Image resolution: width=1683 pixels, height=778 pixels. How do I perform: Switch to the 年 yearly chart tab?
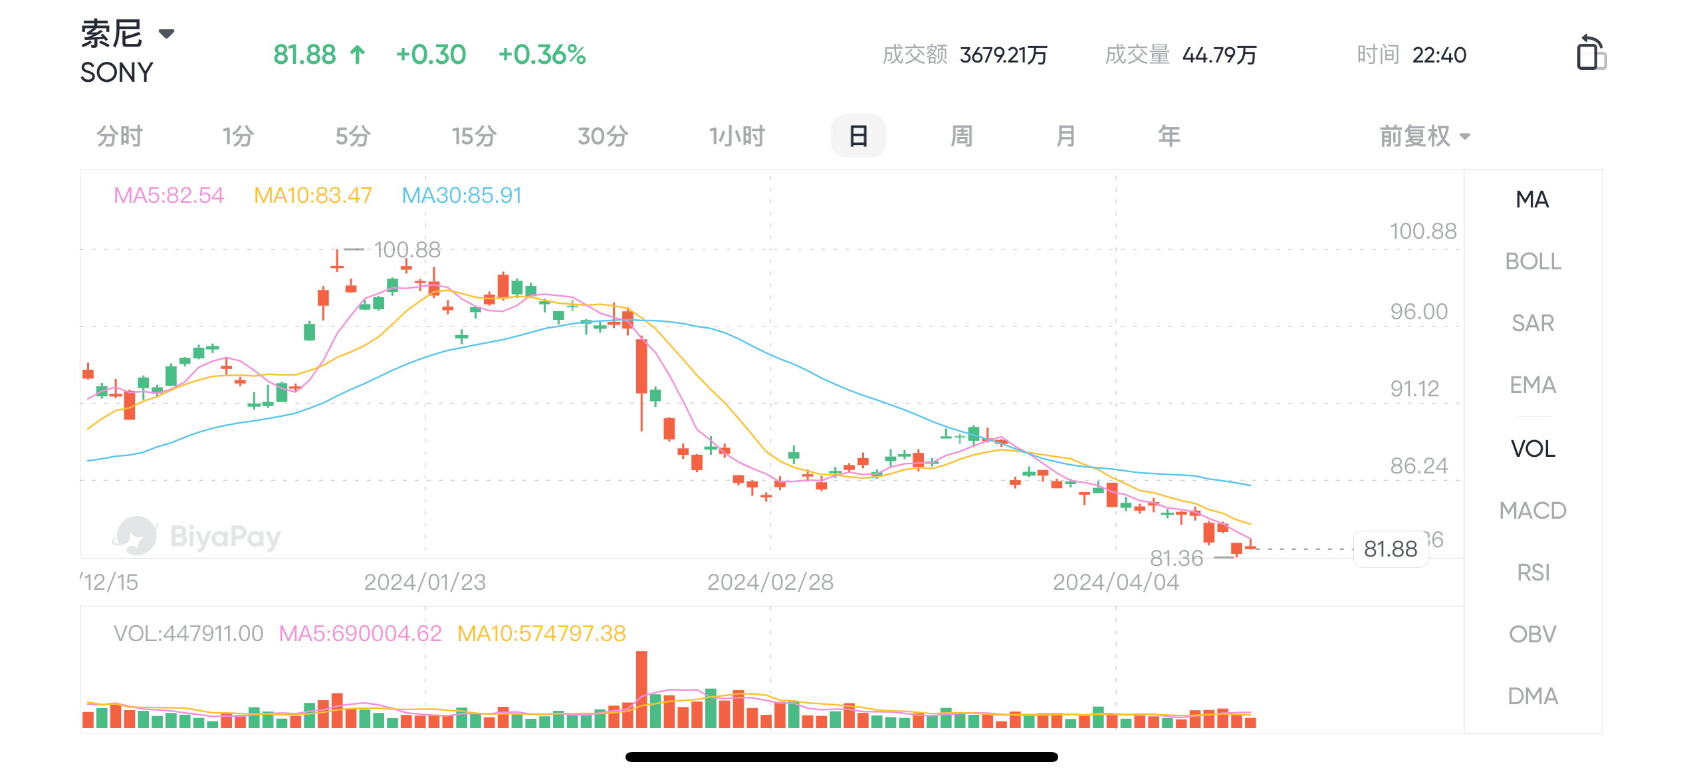click(x=1169, y=136)
